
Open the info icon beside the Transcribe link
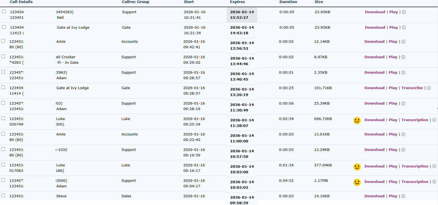[x=429, y=88]
